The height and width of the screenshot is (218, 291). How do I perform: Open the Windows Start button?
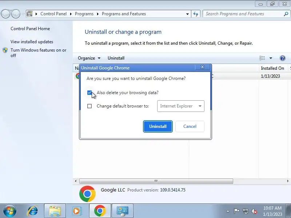(x=9, y=211)
